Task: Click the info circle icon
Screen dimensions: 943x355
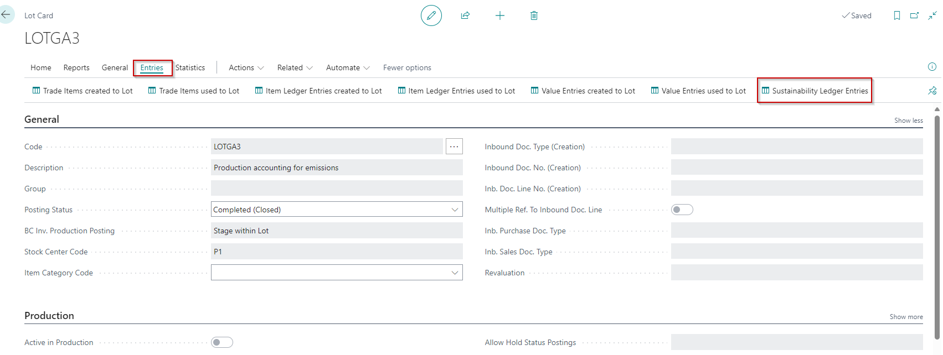Action: tap(932, 67)
